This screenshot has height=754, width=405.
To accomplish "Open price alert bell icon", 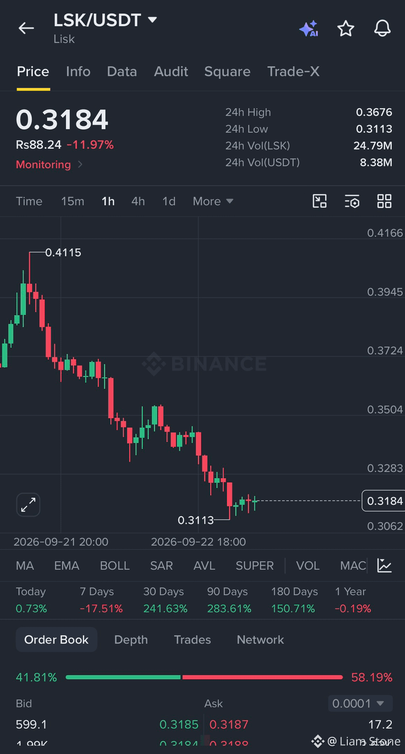I will coord(382,28).
